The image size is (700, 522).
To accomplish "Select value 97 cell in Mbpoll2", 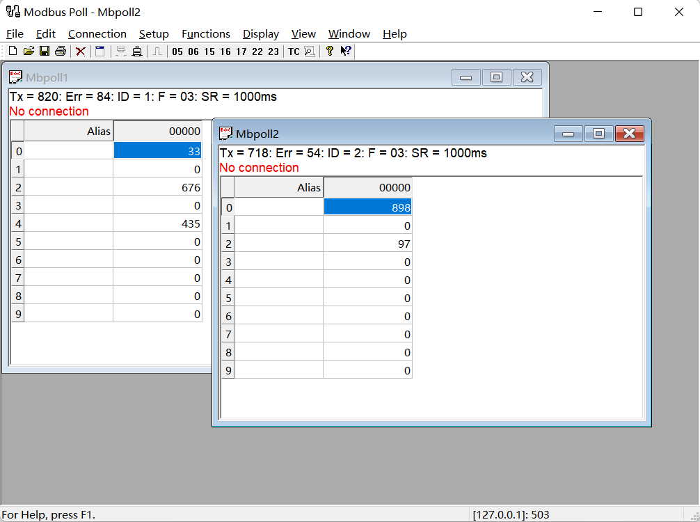I will coord(367,244).
